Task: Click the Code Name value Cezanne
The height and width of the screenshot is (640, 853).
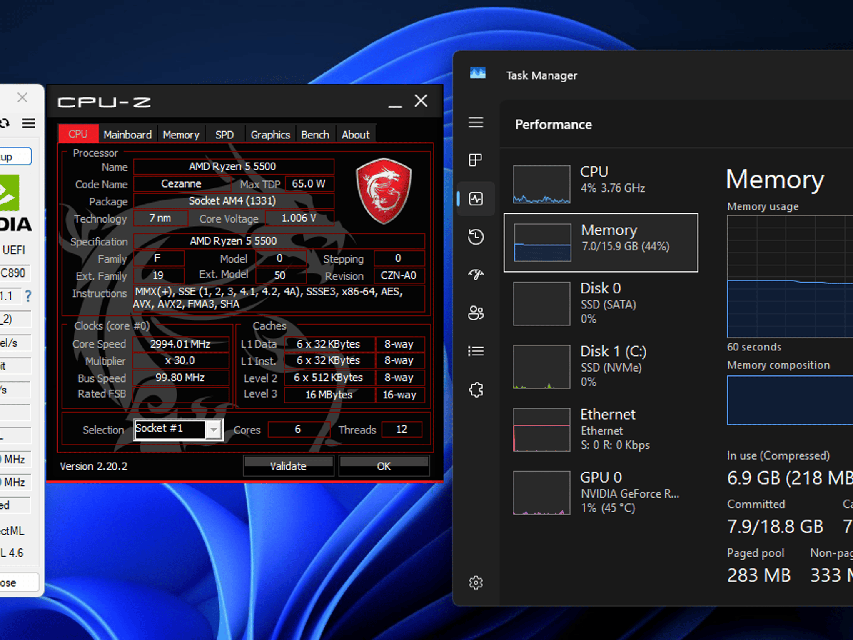Action: point(182,184)
